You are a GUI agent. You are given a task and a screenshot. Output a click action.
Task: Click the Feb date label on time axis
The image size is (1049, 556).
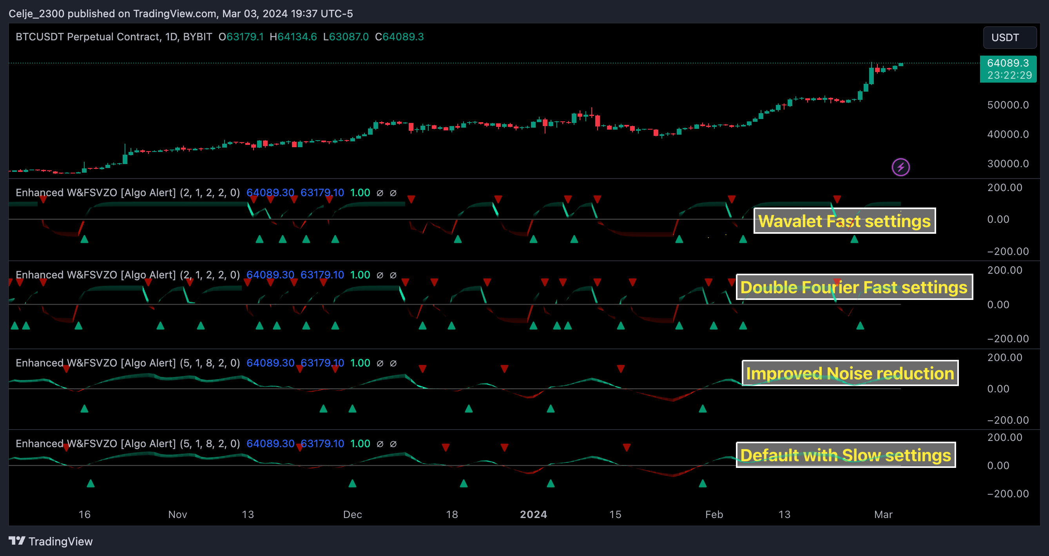tap(714, 514)
